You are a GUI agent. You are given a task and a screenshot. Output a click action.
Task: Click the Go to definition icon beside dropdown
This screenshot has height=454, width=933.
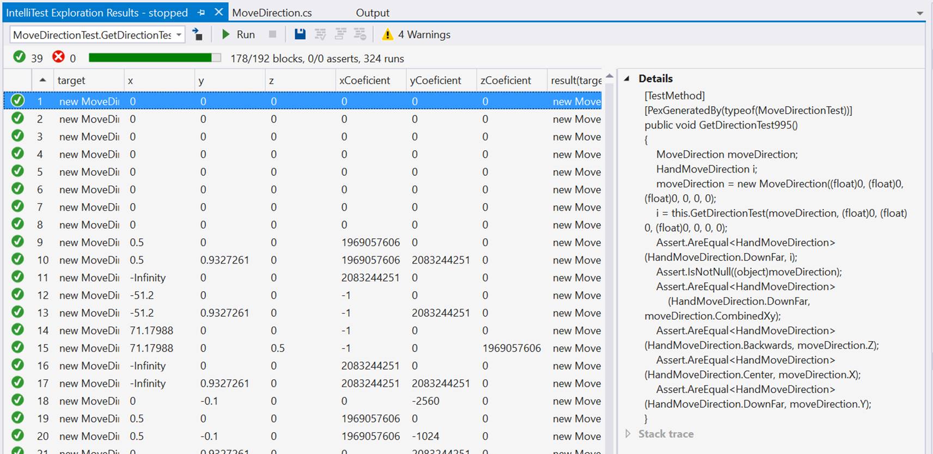click(198, 34)
